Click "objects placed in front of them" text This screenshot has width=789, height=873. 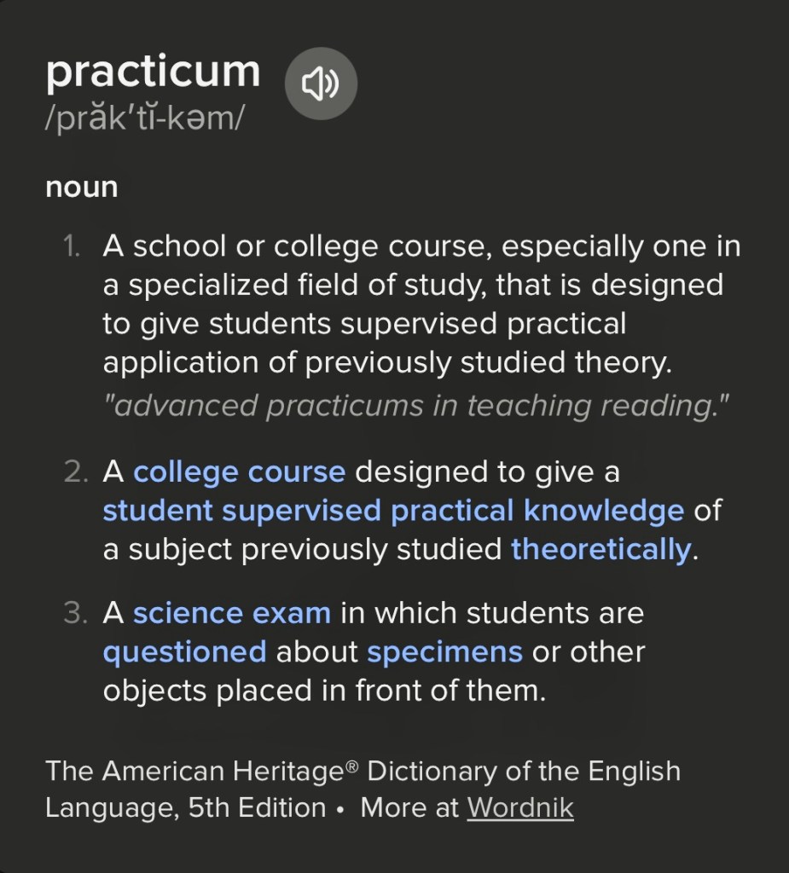(x=324, y=691)
